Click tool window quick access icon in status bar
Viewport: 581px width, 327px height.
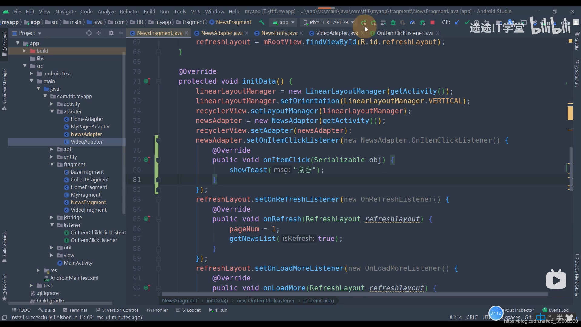click(5, 317)
